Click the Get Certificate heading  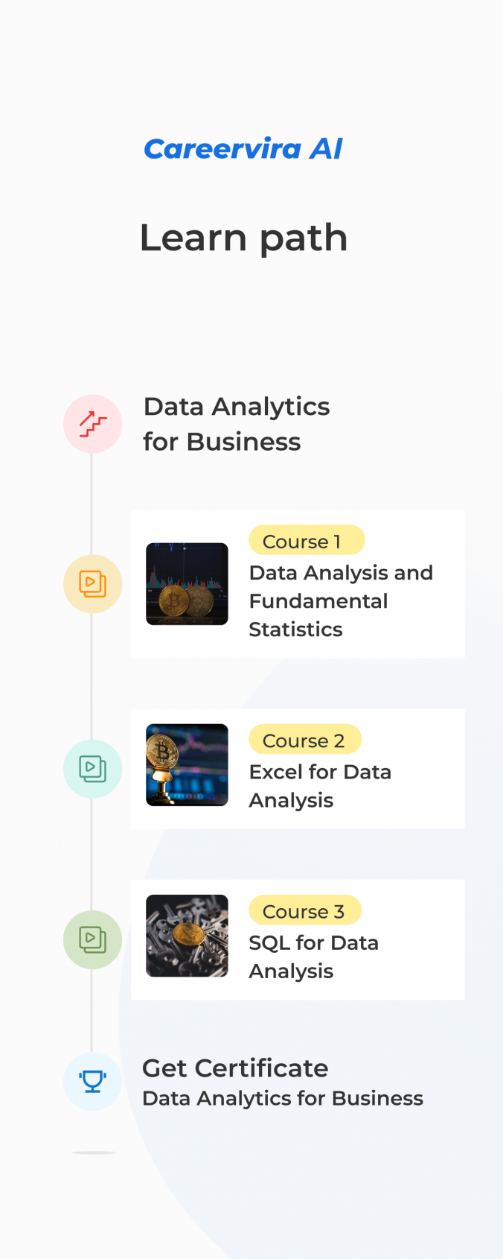tap(235, 1068)
